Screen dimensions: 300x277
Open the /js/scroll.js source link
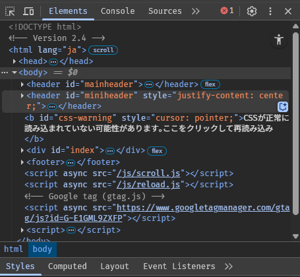pos(148,173)
